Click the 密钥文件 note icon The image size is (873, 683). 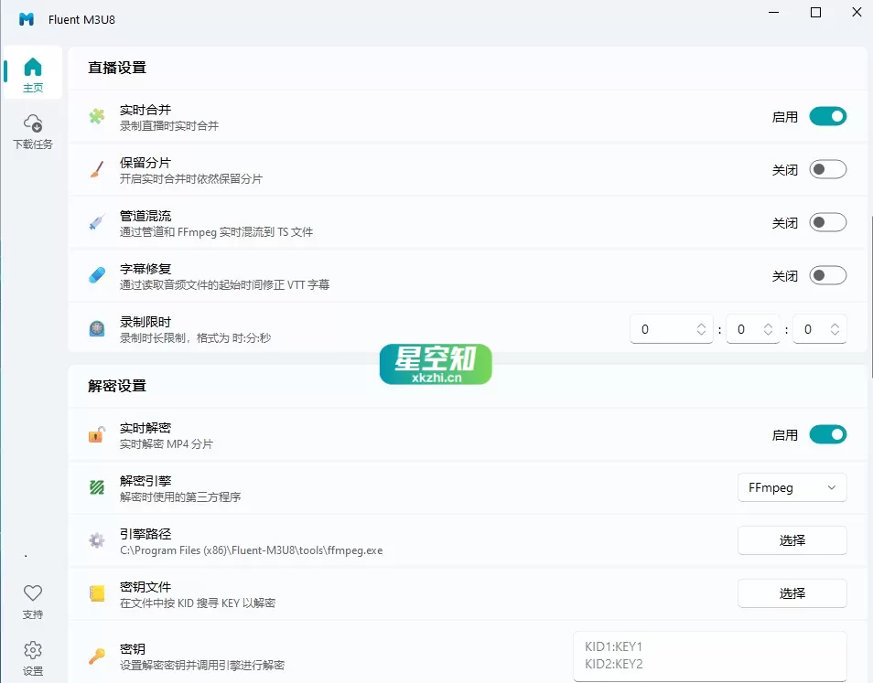[x=97, y=593]
